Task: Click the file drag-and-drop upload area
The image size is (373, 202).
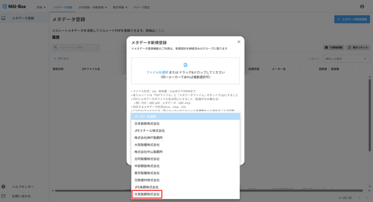Action: tap(185, 71)
